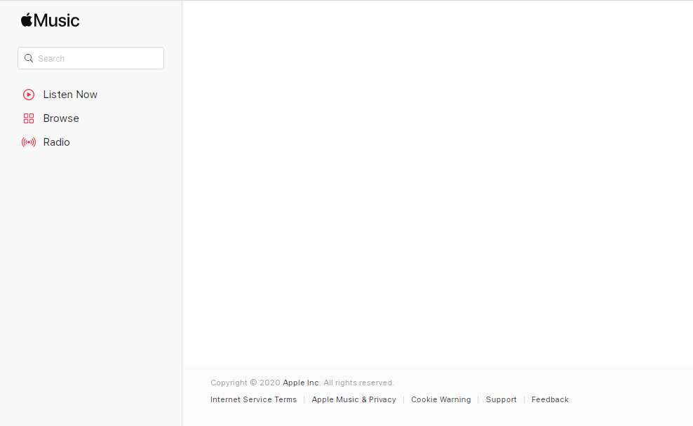The height and width of the screenshot is (426, 693).
Task: Focus the Search input field
Action: pos(90,58)
